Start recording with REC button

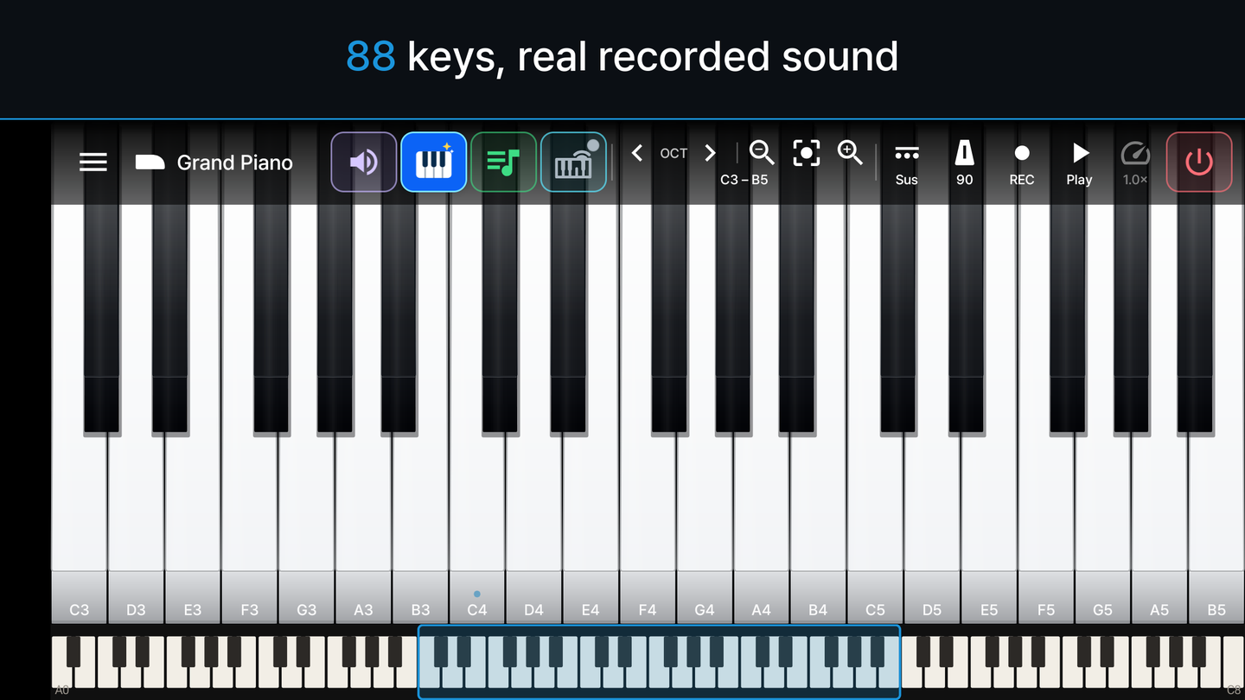coord(1022,163)
